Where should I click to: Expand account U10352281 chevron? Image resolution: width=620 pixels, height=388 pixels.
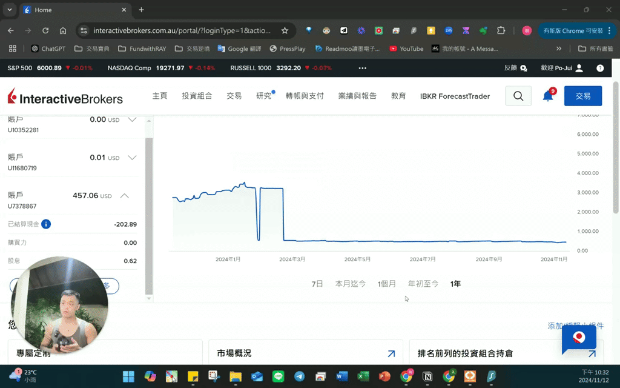(x=132, y=119)
